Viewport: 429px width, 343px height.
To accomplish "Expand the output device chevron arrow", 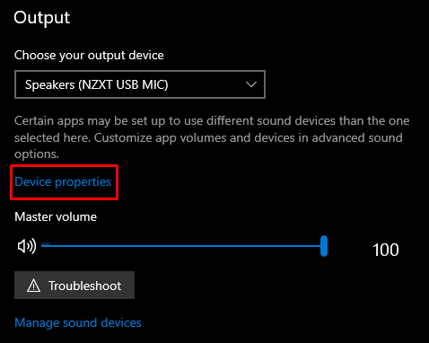I will (251, 84).
